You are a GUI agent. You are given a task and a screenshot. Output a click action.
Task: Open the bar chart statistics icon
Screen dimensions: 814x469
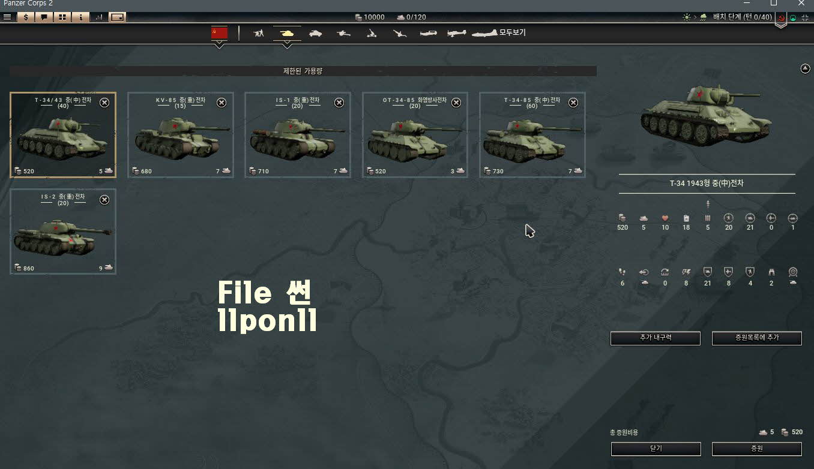99,17
